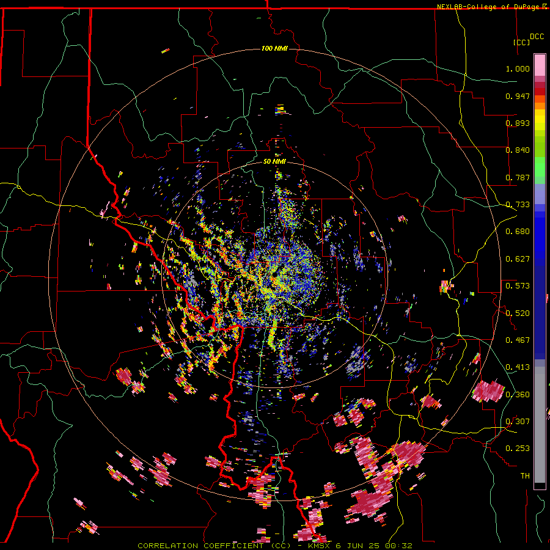This screenshot has width=550, height=550.
Task: Pick the red segment of the color bar
Action: point(540,92)
